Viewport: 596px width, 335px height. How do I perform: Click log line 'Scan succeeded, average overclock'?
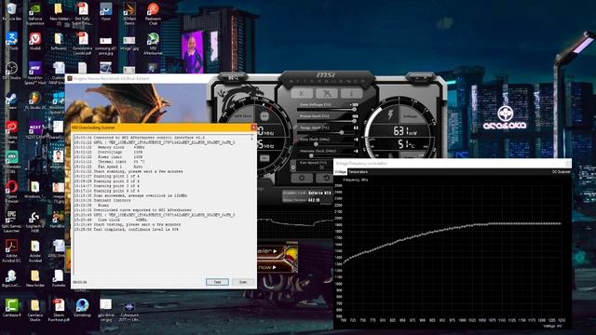130,195
